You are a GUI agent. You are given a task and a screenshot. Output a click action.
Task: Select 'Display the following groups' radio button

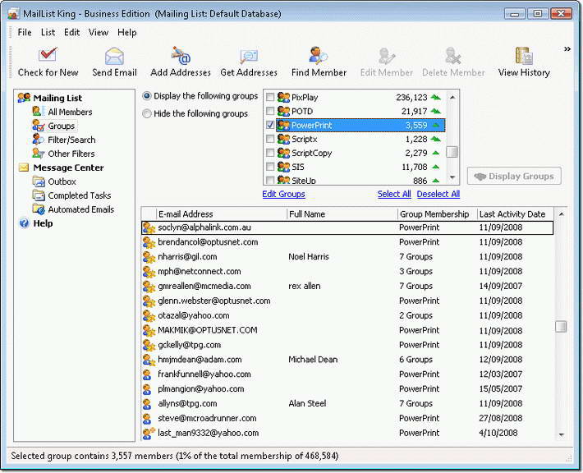point(147,96)
